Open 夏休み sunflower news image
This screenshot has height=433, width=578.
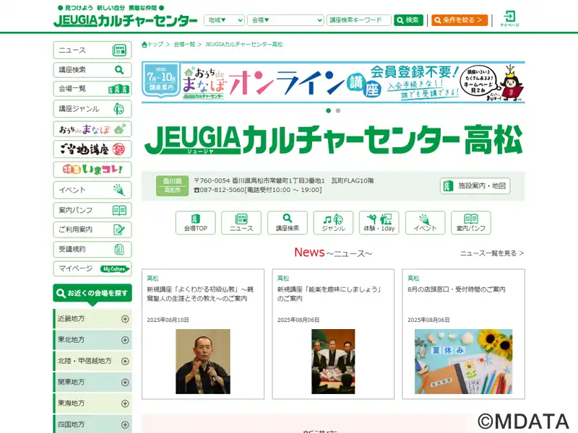pos(463,362)
